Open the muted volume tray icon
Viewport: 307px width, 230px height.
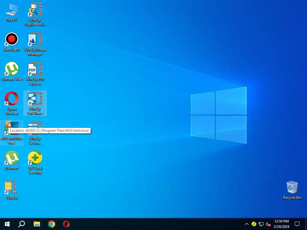click(x=268, y=224)
